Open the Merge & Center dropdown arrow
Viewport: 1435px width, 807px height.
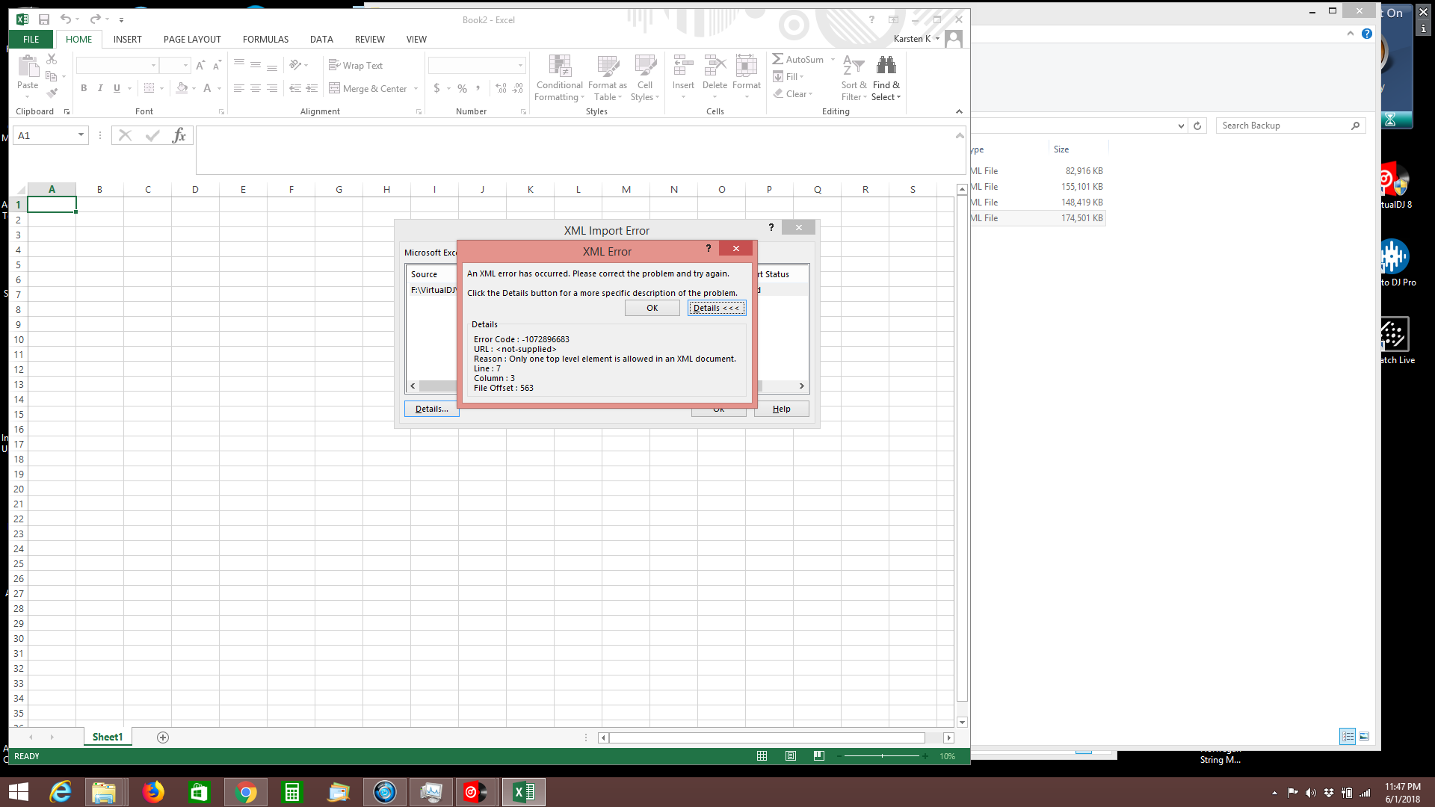(x=416, y=89)
